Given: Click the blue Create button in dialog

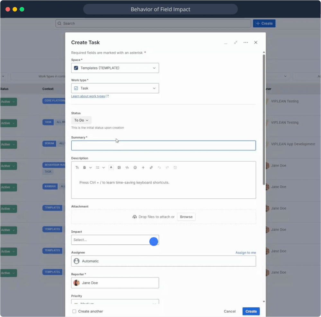Looking at the screenshot, I should [251, 311].
